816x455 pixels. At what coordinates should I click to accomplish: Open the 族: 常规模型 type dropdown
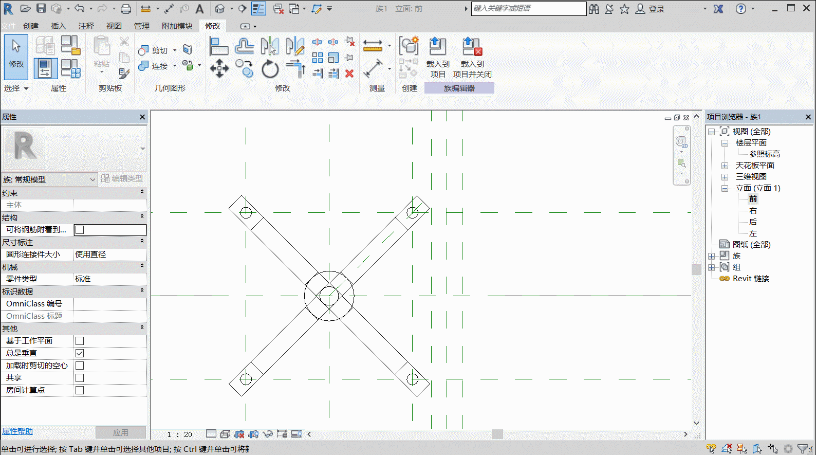(x=49, y=179)
